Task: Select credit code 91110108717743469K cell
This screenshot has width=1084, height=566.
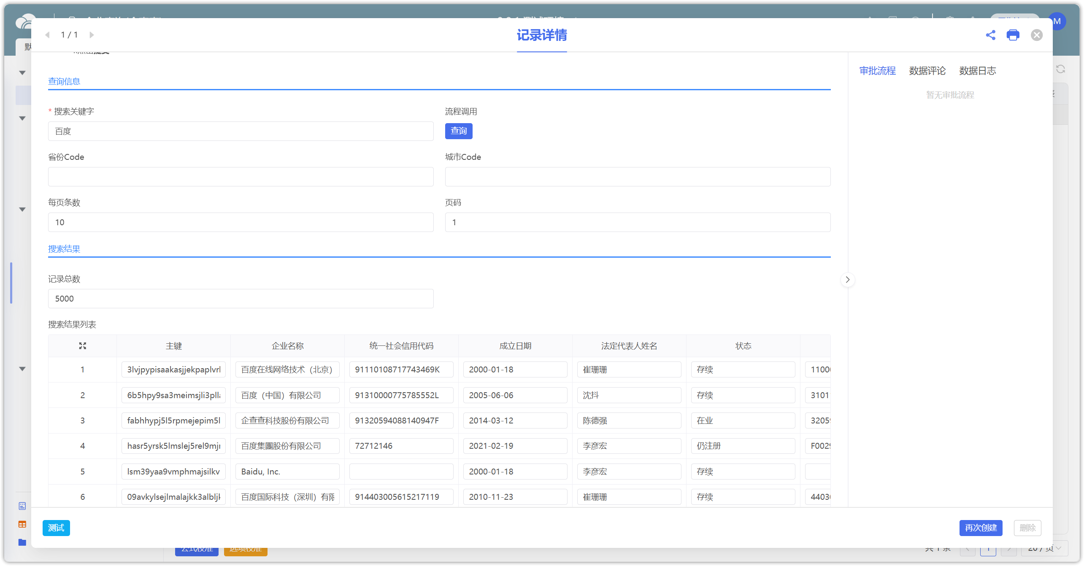Action: pos(401,369)
